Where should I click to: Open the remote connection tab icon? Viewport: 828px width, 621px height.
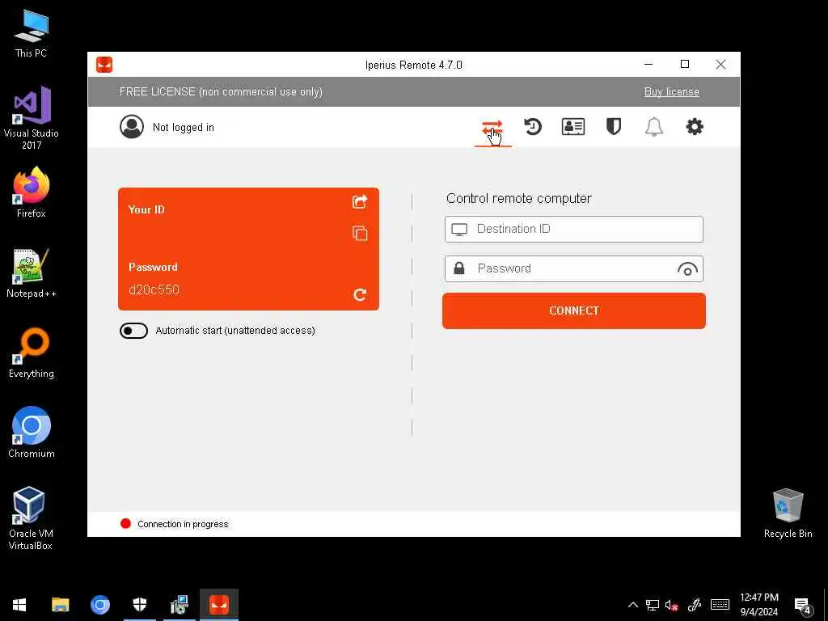pyautogui.click(x=492, y=128)
